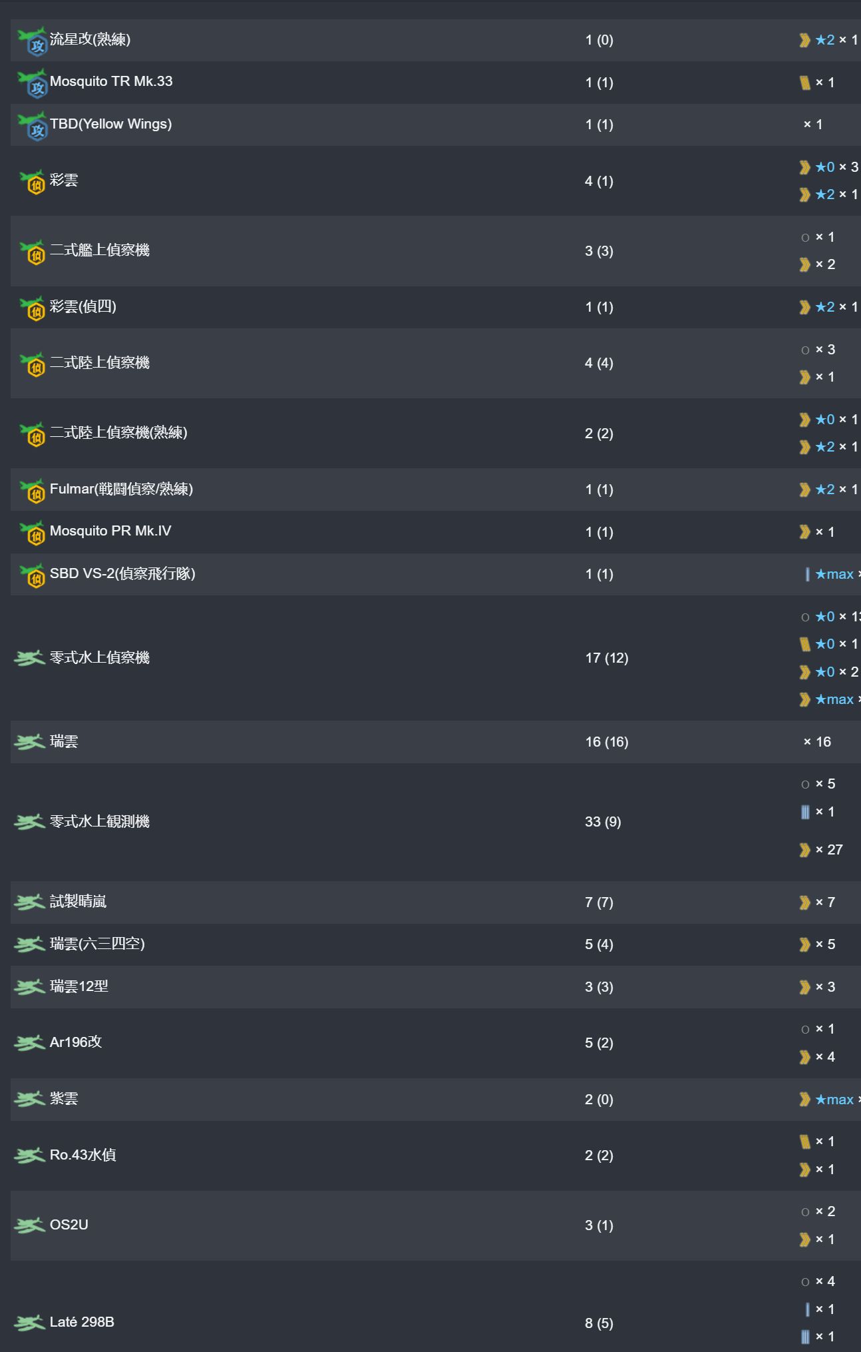Click the recon icon for Fulmar(戦闘偵察/熟練)
The image size is (861, 1352).
coord(31,490)
